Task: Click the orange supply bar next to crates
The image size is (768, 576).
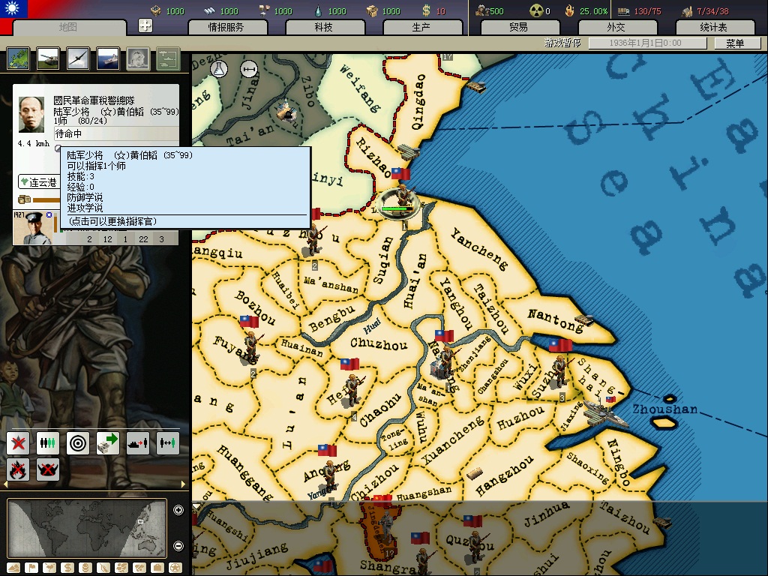Action: (46, 199)
